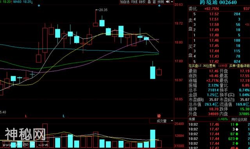This screenshot has height=149, width=250.
Task: Click the blue L marker on time axis
Action: [x=64, y=116]
